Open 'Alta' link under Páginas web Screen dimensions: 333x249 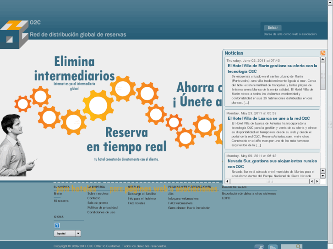[170, 194]
